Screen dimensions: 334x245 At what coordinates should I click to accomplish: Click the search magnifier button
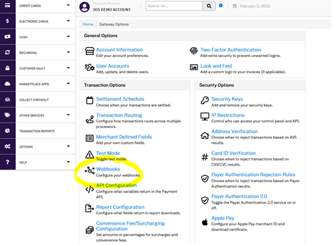[209, 6]
